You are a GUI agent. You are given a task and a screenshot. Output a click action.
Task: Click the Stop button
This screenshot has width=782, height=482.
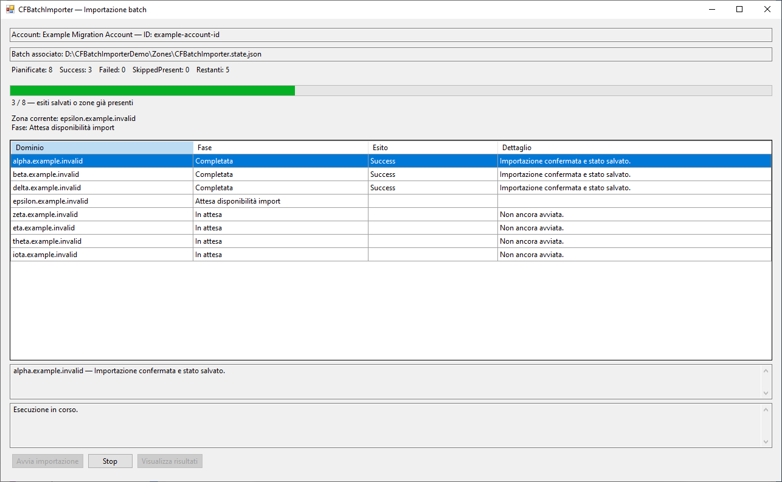tap(110, 461)
